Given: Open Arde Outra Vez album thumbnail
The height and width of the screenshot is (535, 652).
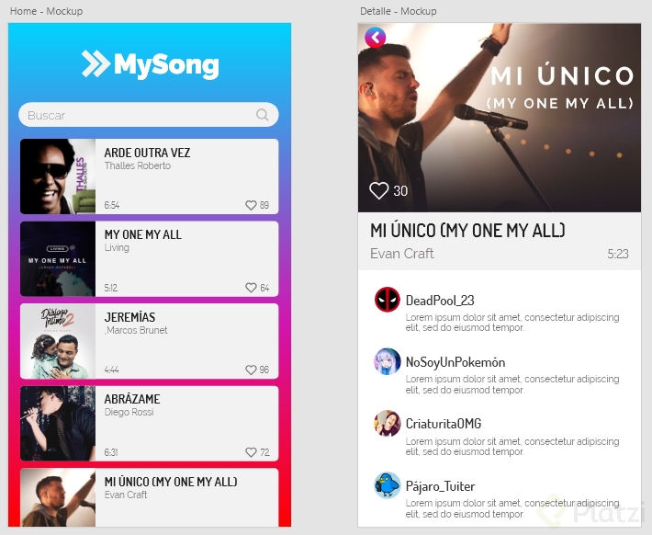Looking at the screenshot, I should click(58, 176).
